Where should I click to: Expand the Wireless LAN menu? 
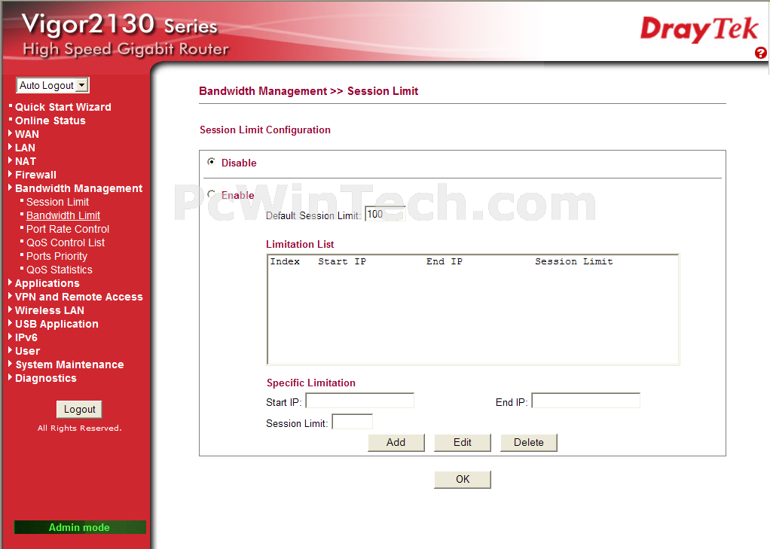(49, 310)
